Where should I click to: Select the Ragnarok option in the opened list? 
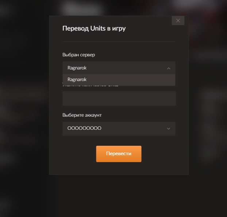[119, 80]
